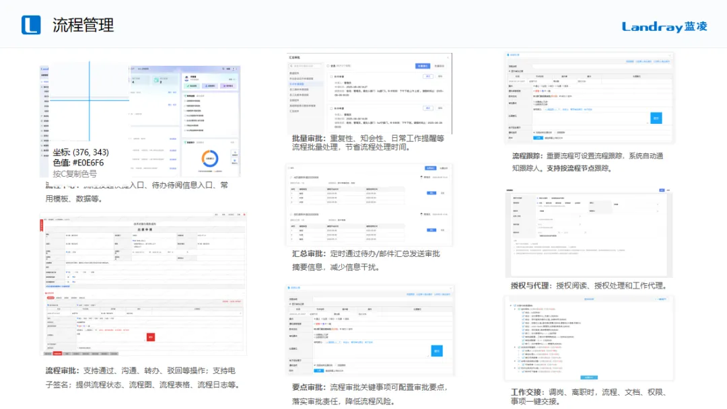Tick the second request checkbox in 批量审批 list

332,108
